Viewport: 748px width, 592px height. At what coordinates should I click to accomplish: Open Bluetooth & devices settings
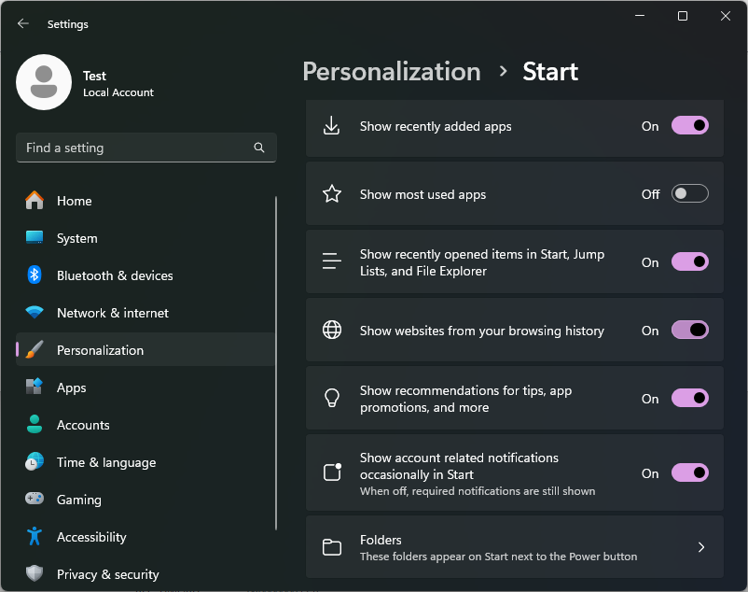[145, 275]
